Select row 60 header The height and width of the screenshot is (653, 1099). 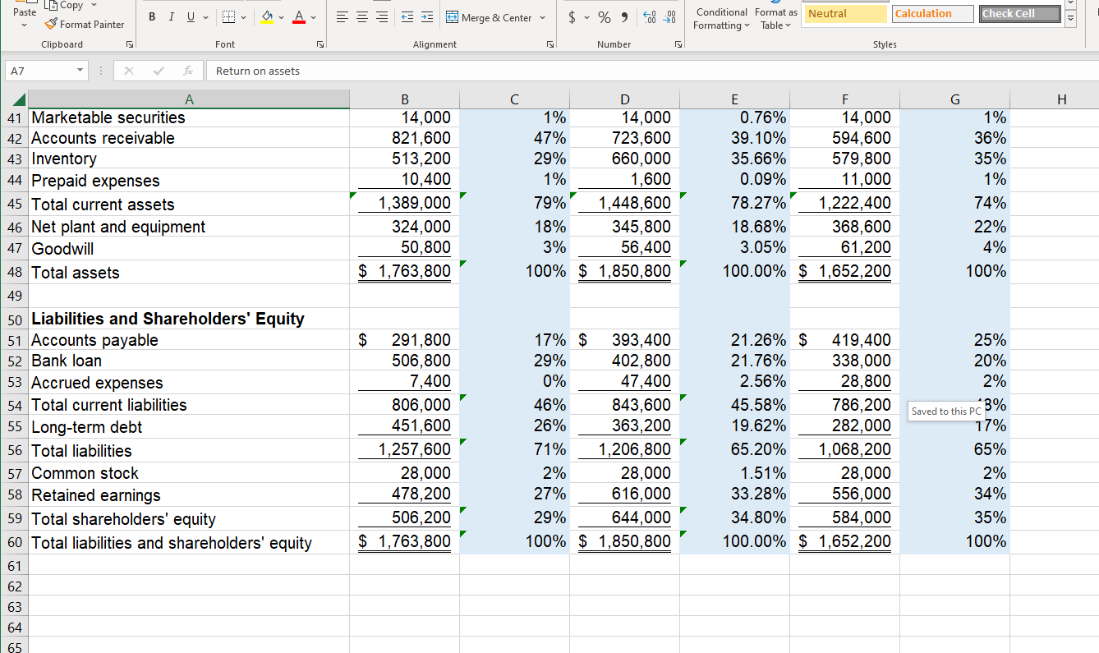15,542
